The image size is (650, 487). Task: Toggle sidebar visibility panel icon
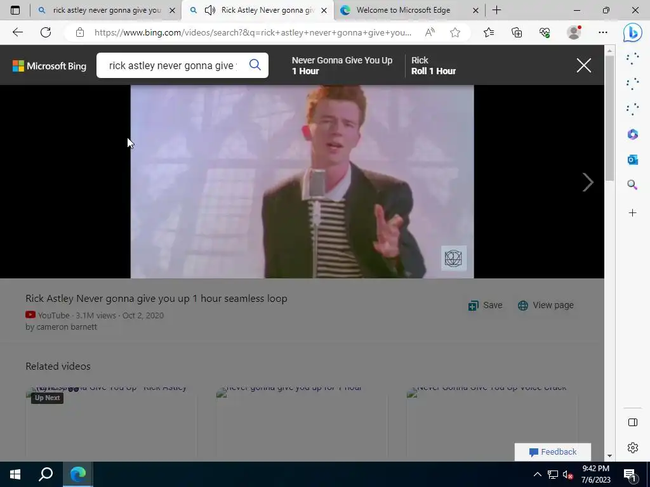click(633, 422)
